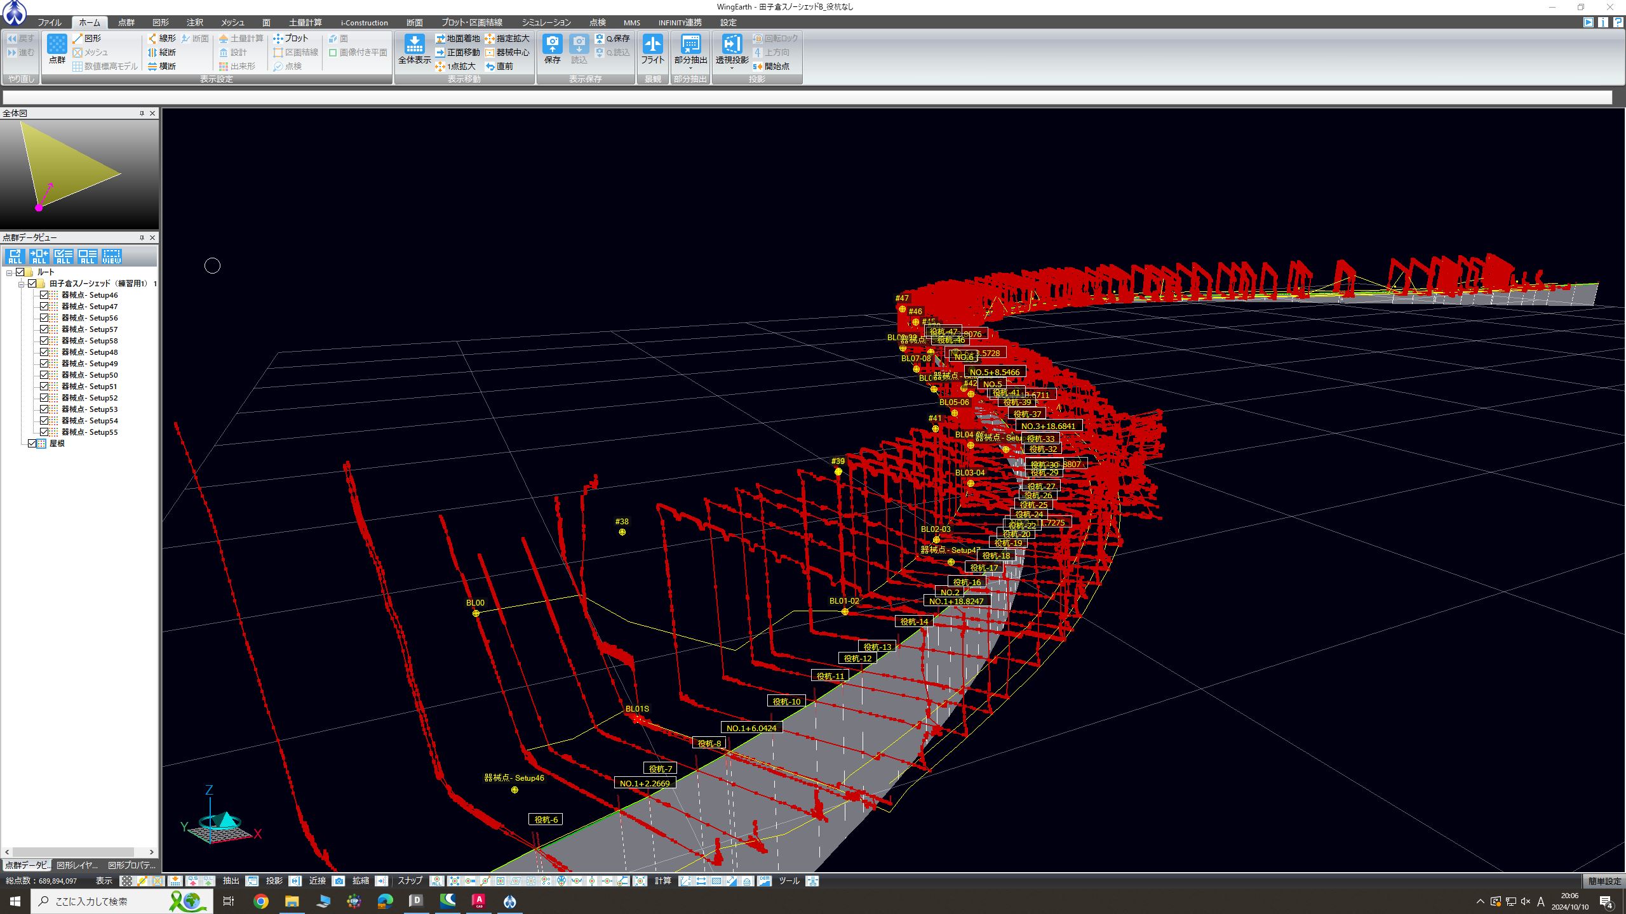
Task: Click the 全体表示 (show all) icon
Action: 414,44
